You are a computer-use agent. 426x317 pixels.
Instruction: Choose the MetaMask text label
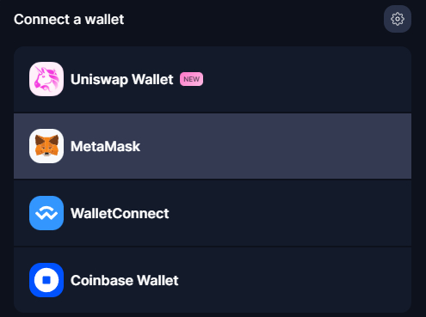point(105,146)
